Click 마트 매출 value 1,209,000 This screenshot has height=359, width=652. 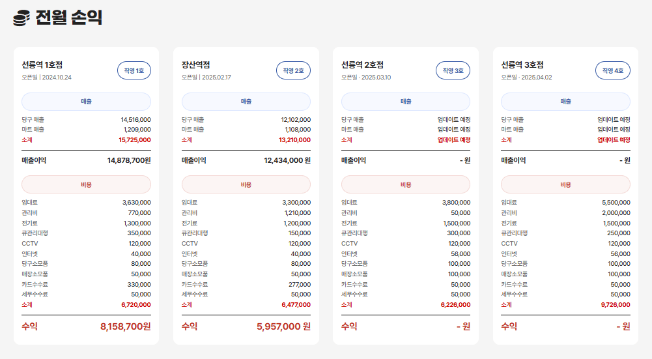pos(137,130)
